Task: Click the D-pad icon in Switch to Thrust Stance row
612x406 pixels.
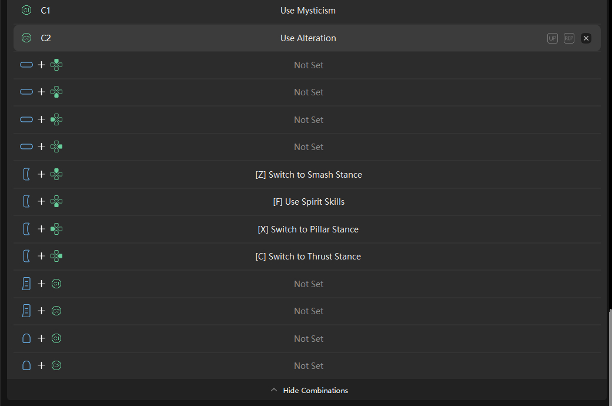Action: [56, 257]
